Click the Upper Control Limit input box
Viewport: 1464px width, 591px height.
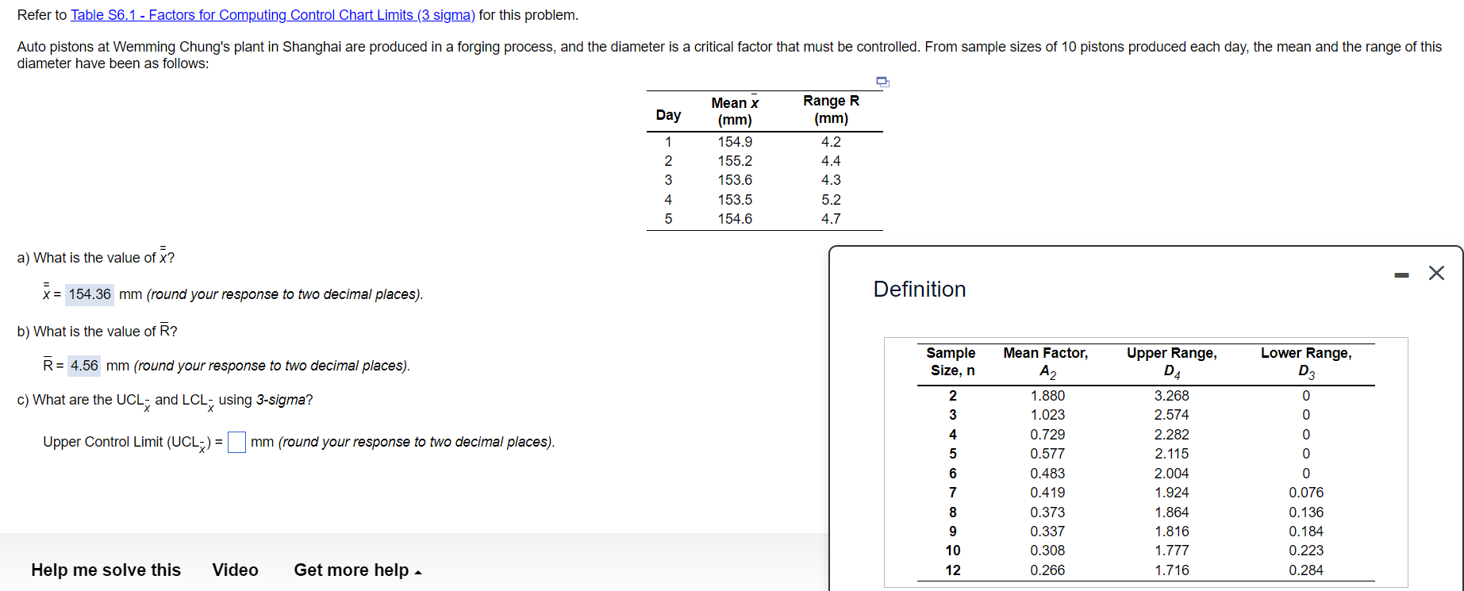point(236,442)
